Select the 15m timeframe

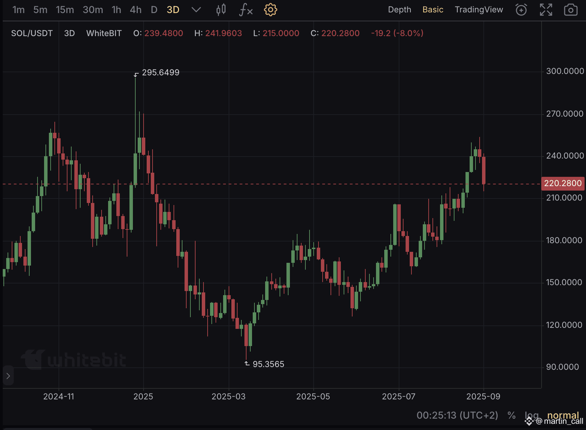pyautogui.click(x=65, y=10)
